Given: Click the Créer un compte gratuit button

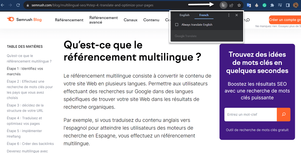Looking at the screenshot, I should click(285, 20).
